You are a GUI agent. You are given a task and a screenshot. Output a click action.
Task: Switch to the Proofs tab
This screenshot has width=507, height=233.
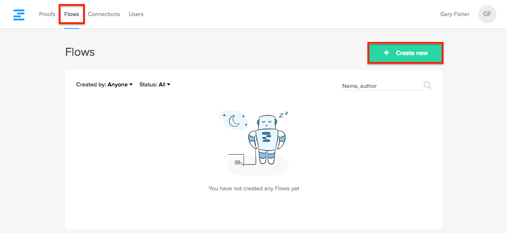47,14
